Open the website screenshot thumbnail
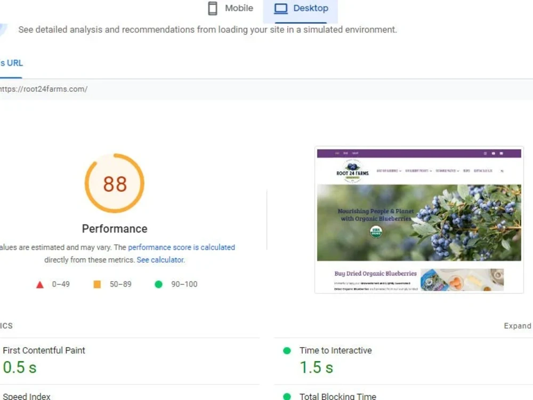 419,220
